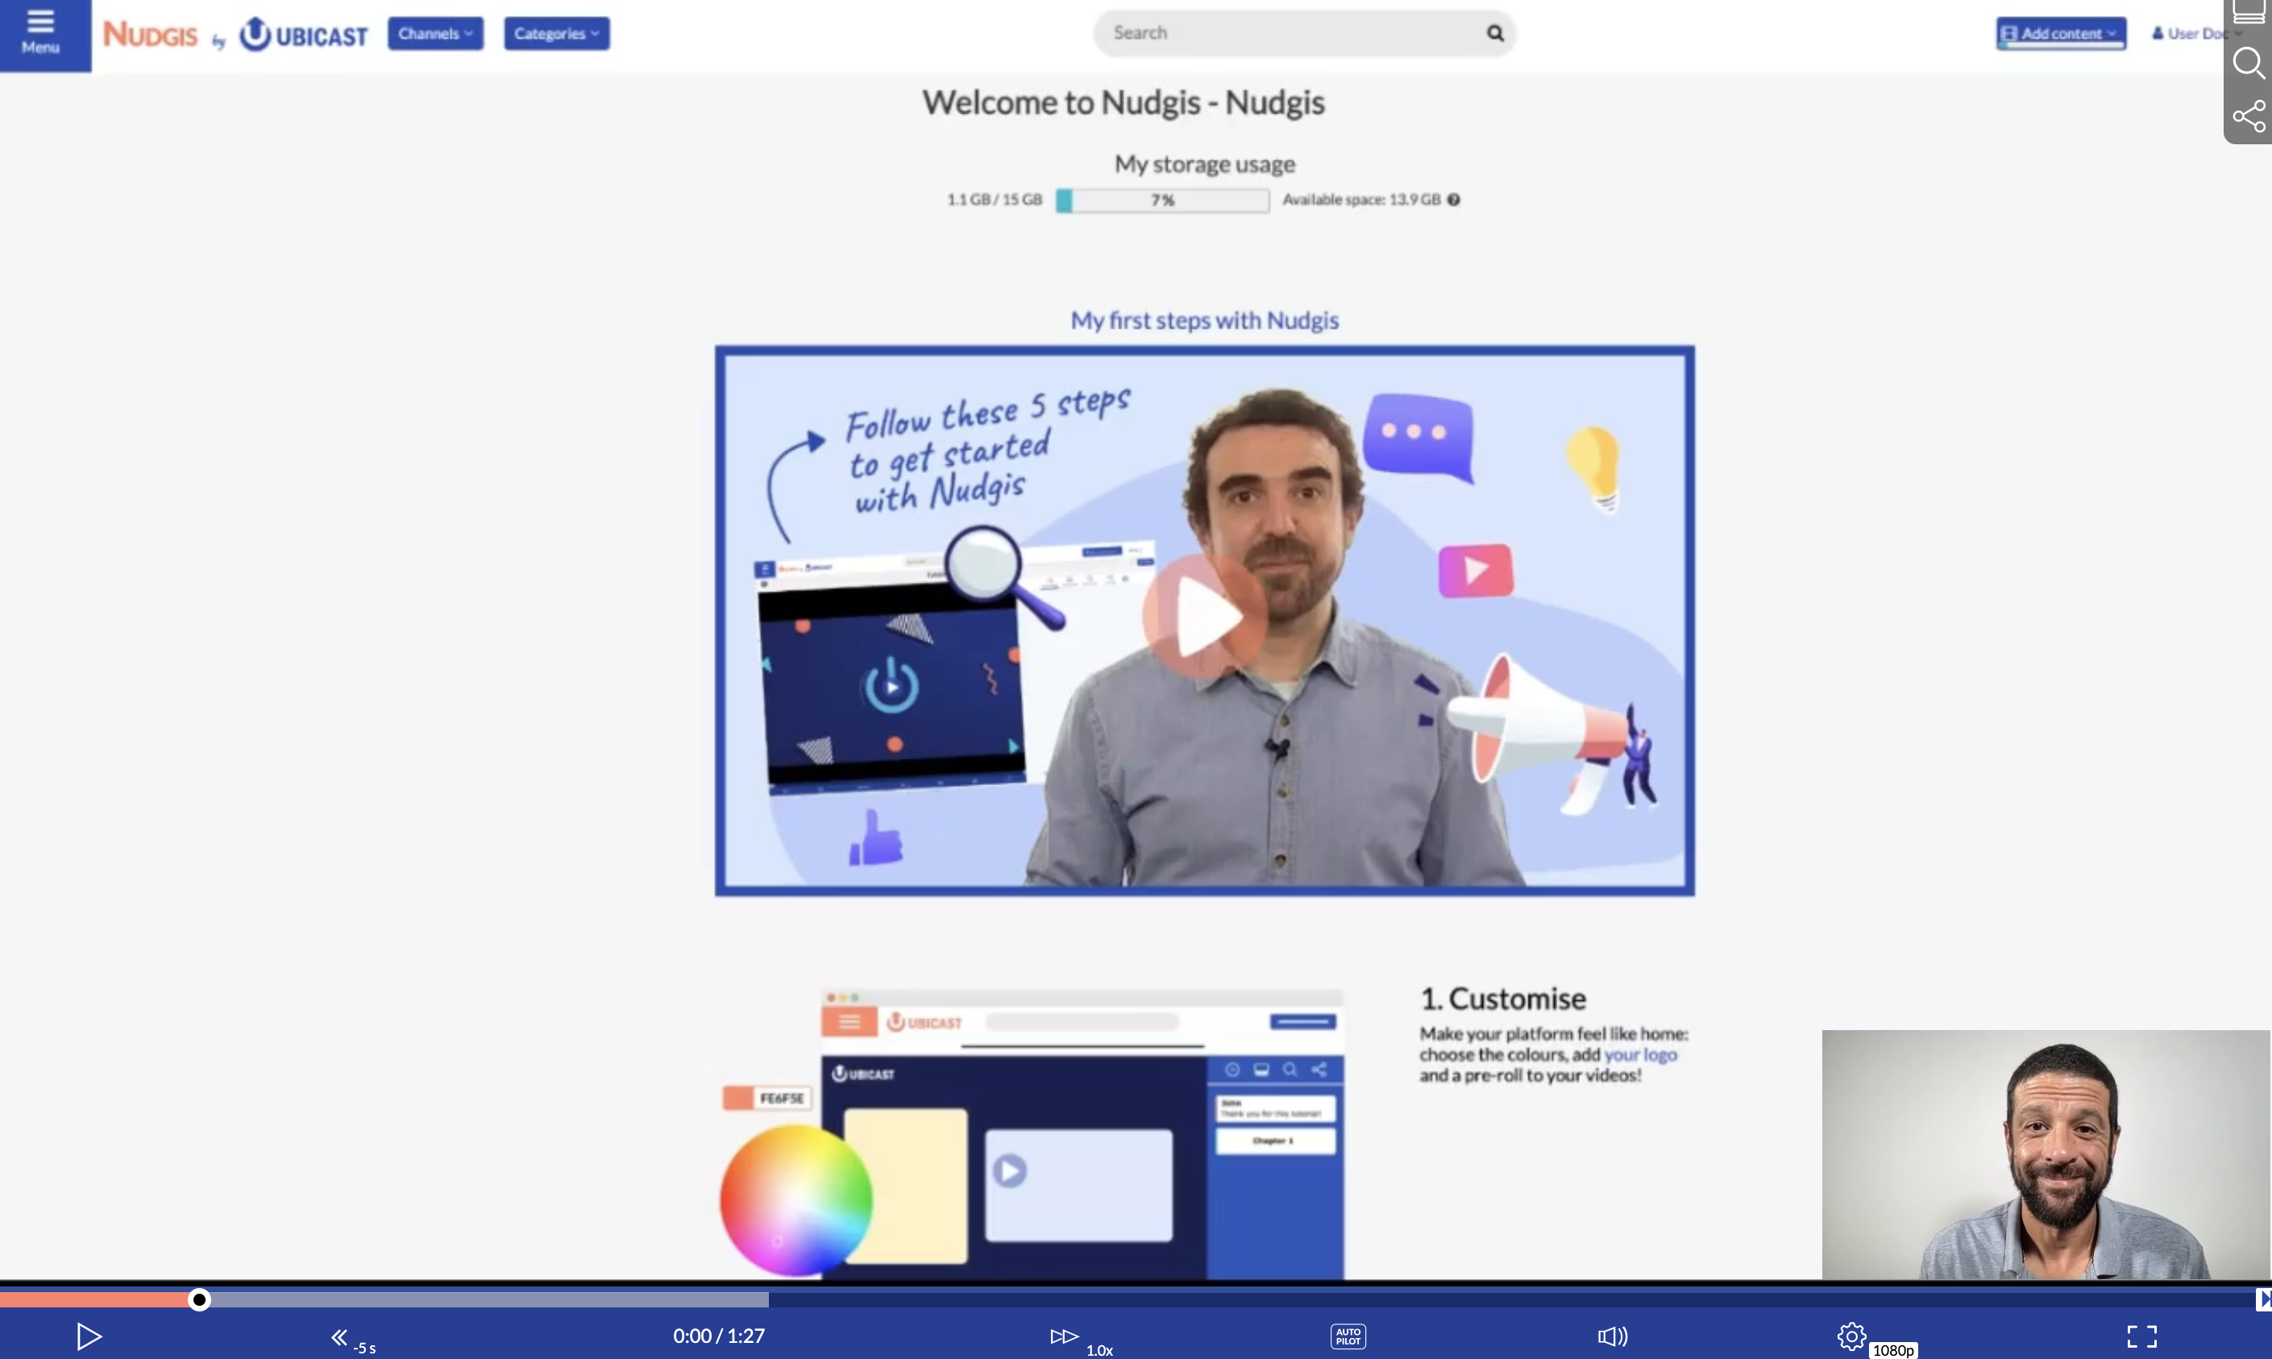2272x1359 pixels.
Task: Click the Nudgis logo
Action: [149, 35]
